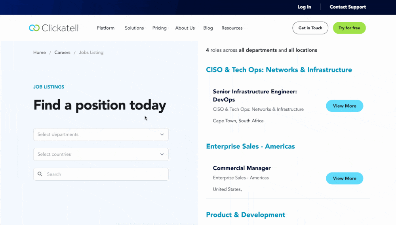The width and height of the screenshot is (396, 225).
Task: Go to Home breadcrumb
Action: tap(39, 53)
